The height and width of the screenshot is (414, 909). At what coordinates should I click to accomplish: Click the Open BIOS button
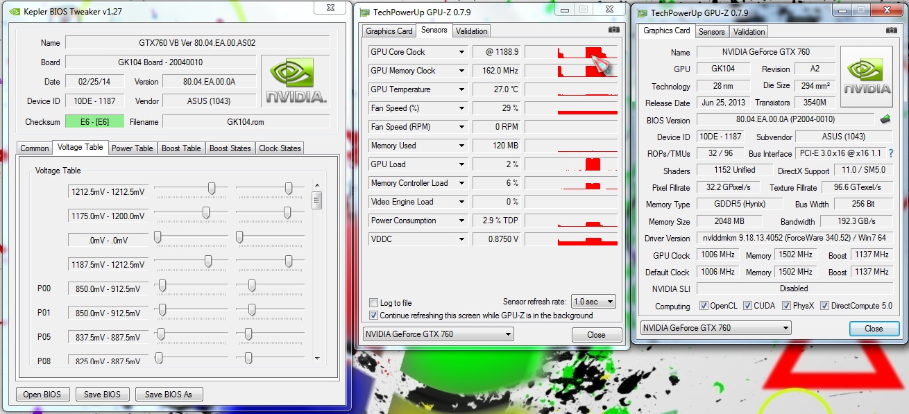click(x=42, y=395)
